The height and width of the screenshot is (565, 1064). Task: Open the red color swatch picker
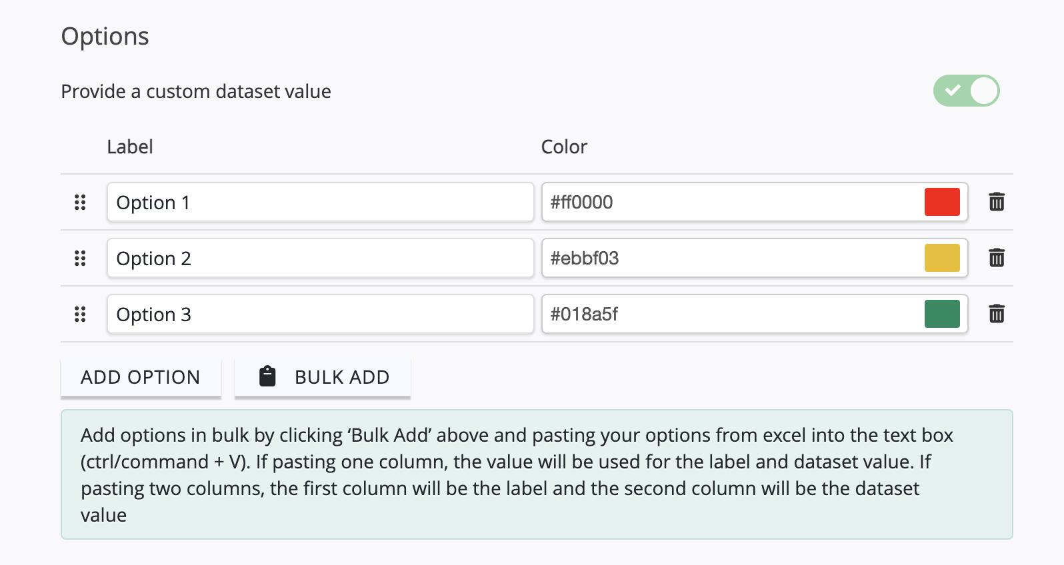(942, 202)
